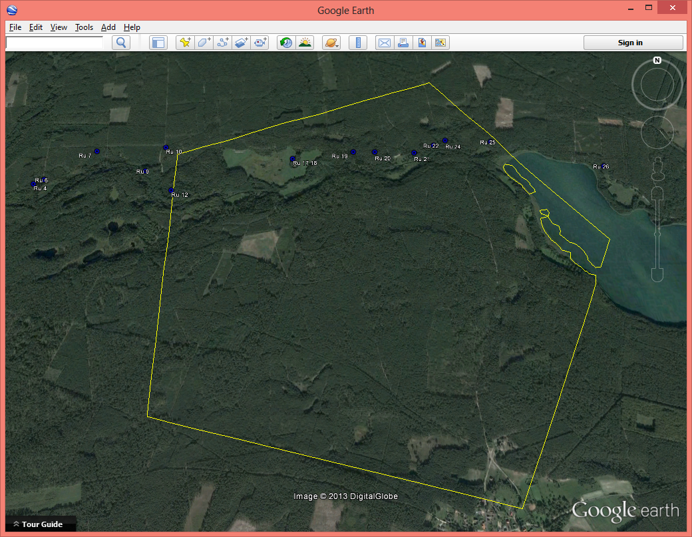Start the record a tour tool
Image resolution: width=692 pixels, height=537 pixels.
pyautogui.click(x=260, y=43)
